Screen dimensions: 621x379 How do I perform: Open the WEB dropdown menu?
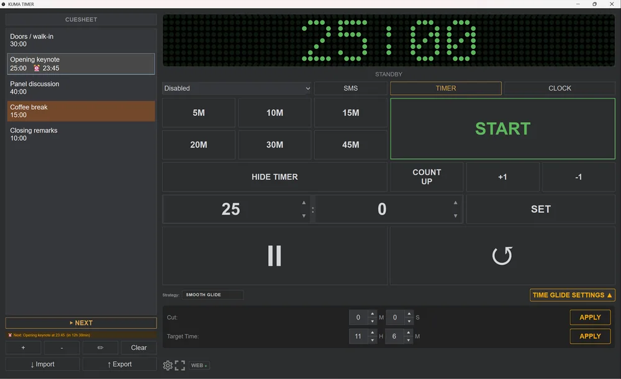click(199, 365)
